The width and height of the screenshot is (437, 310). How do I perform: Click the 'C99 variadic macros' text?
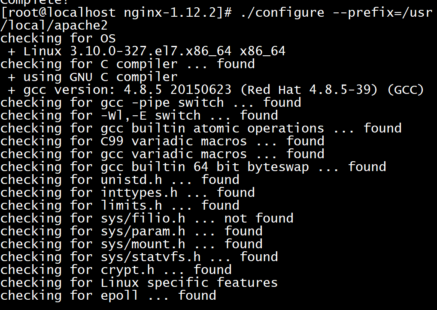174,141
